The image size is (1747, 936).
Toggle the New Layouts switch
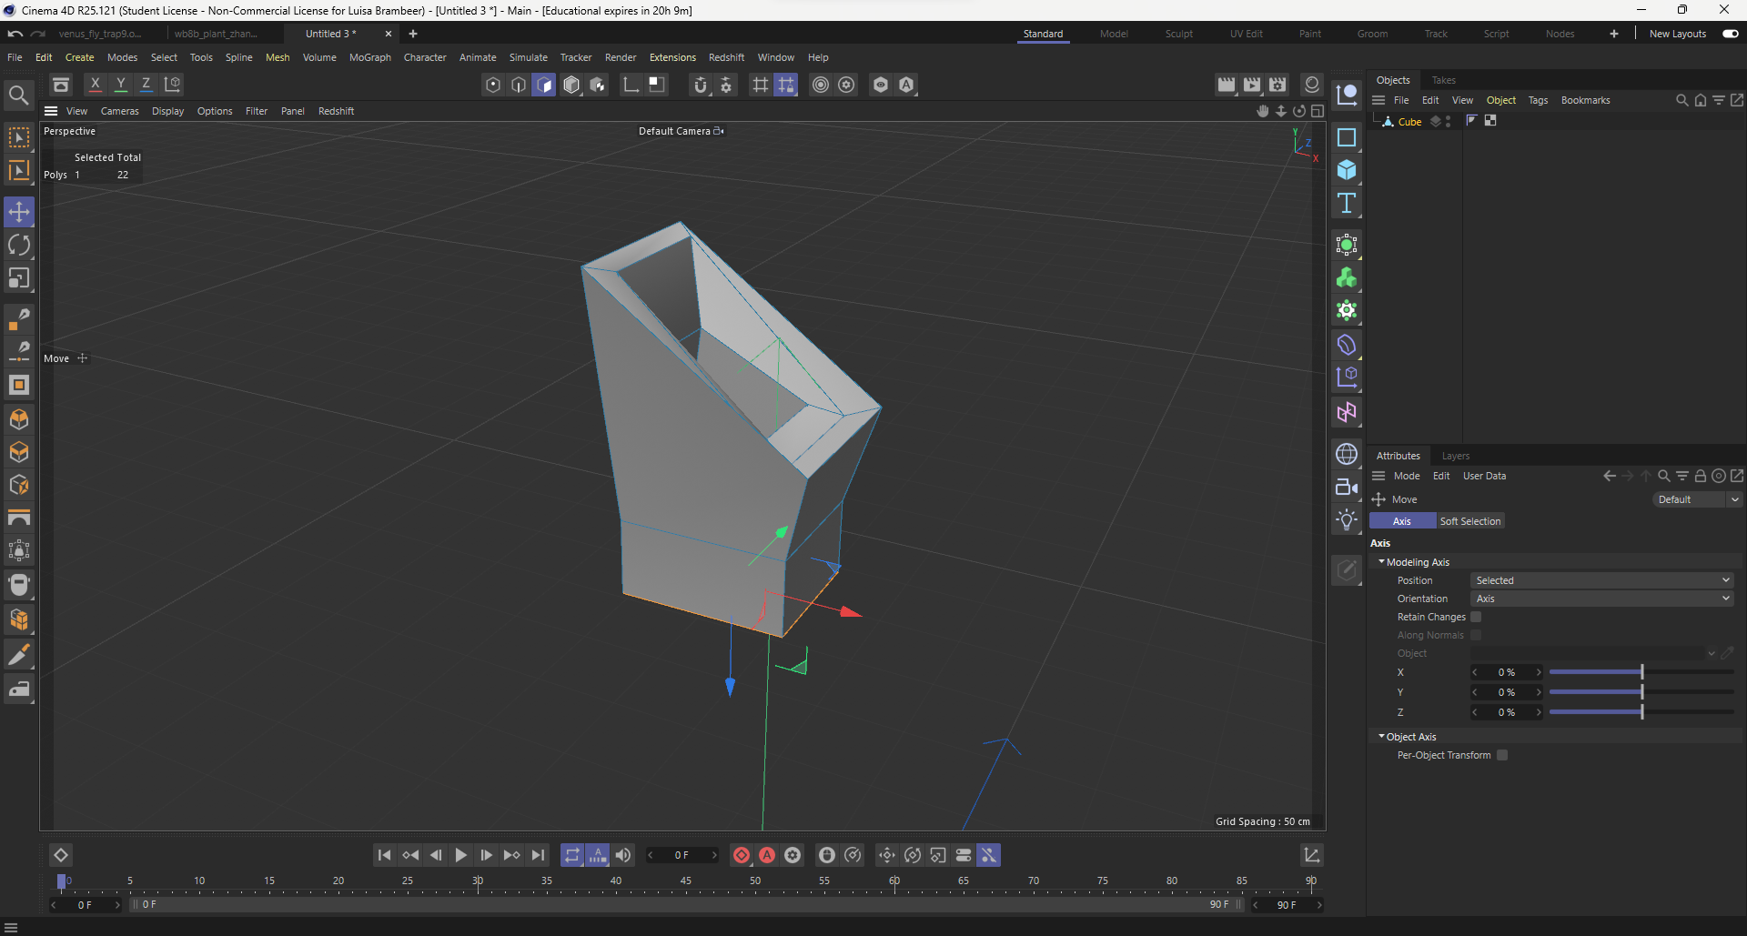tap(1730, 34)
